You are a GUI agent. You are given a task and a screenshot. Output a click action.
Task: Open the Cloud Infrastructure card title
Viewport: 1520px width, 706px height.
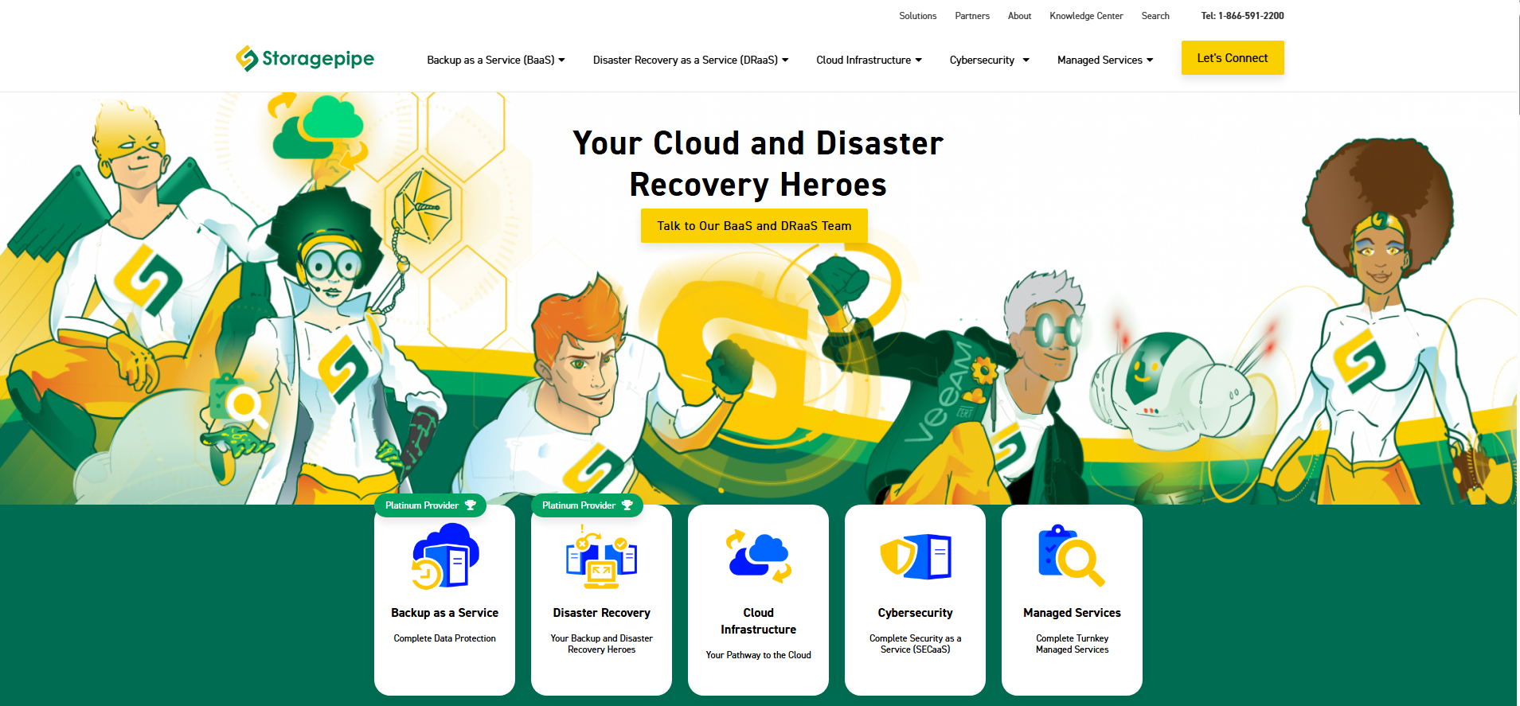(759, 621)
